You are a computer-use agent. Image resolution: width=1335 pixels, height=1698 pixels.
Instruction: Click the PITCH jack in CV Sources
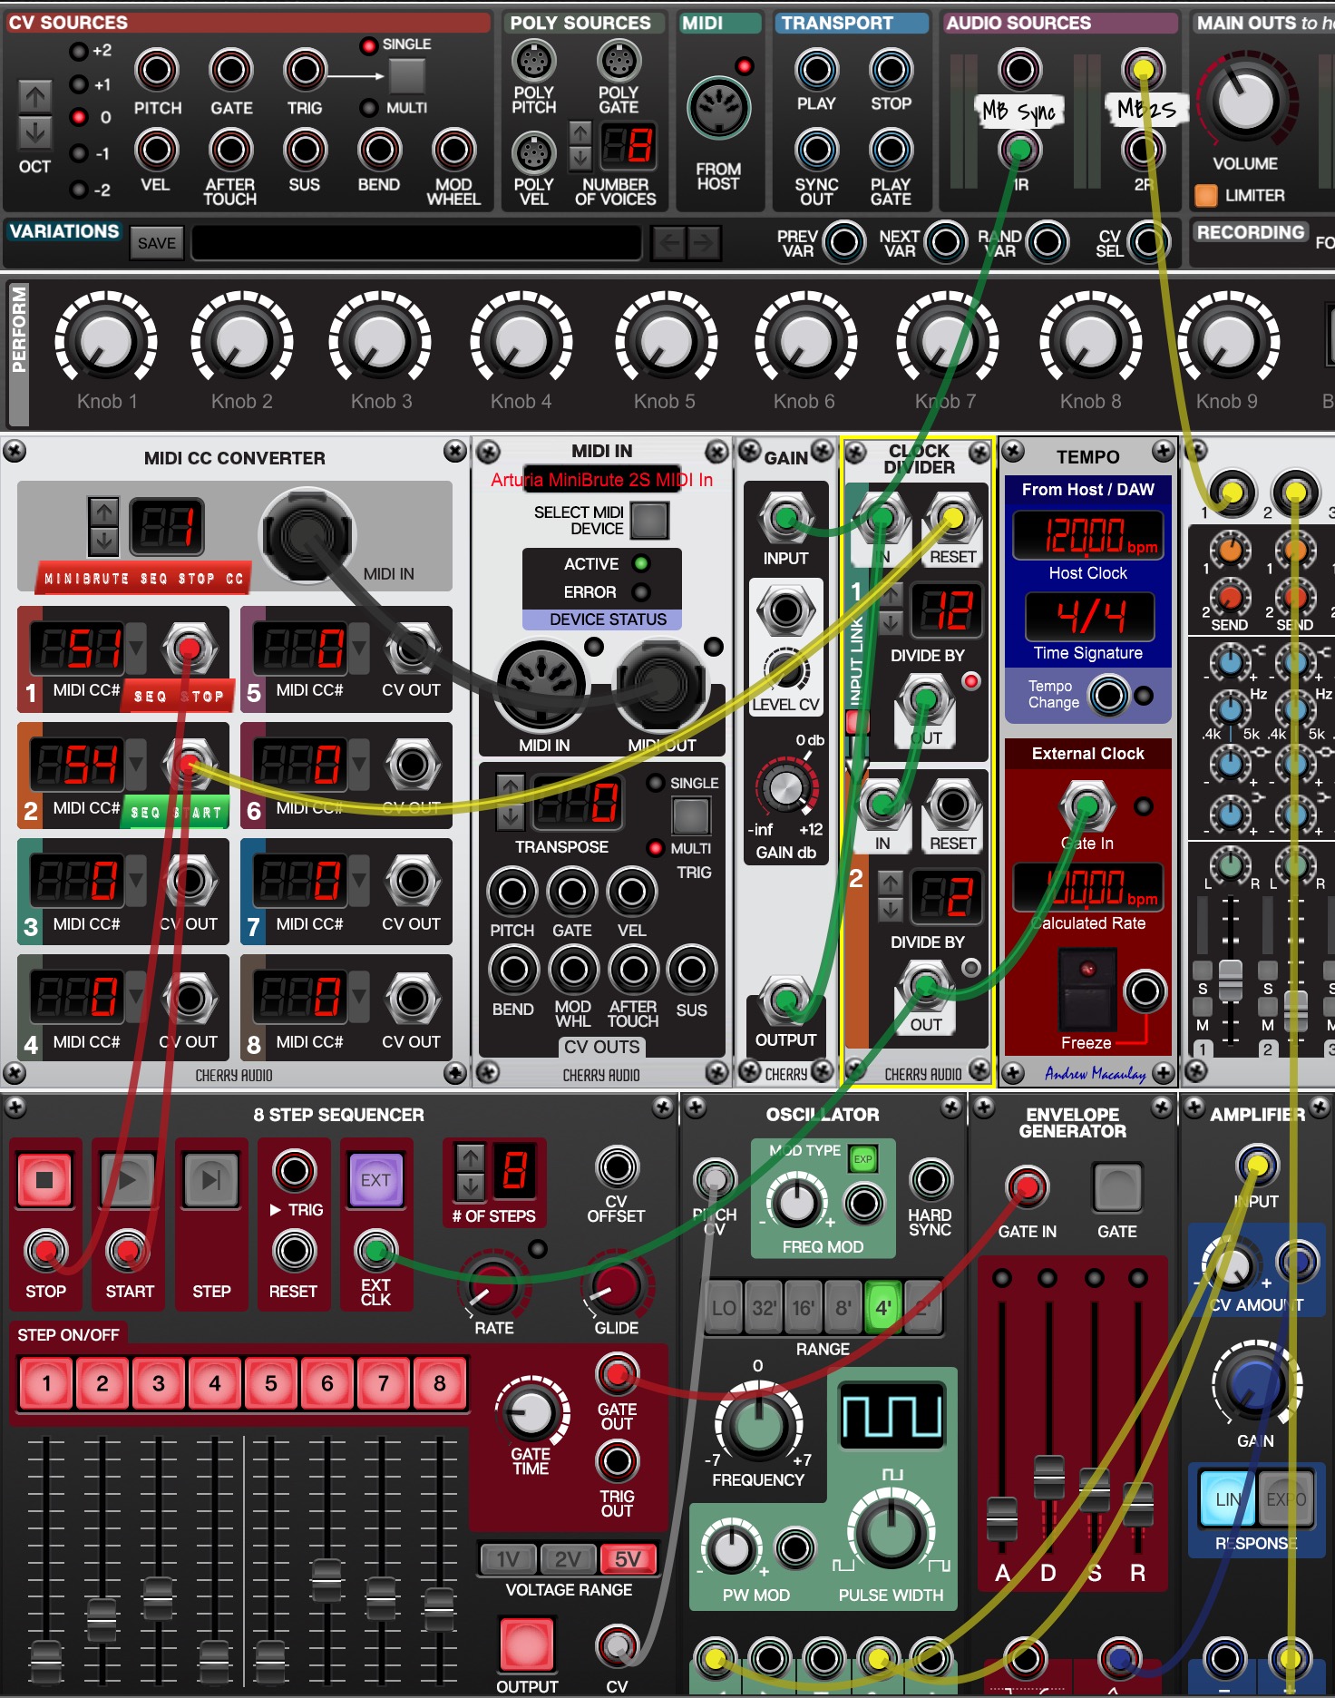[157, 70]
